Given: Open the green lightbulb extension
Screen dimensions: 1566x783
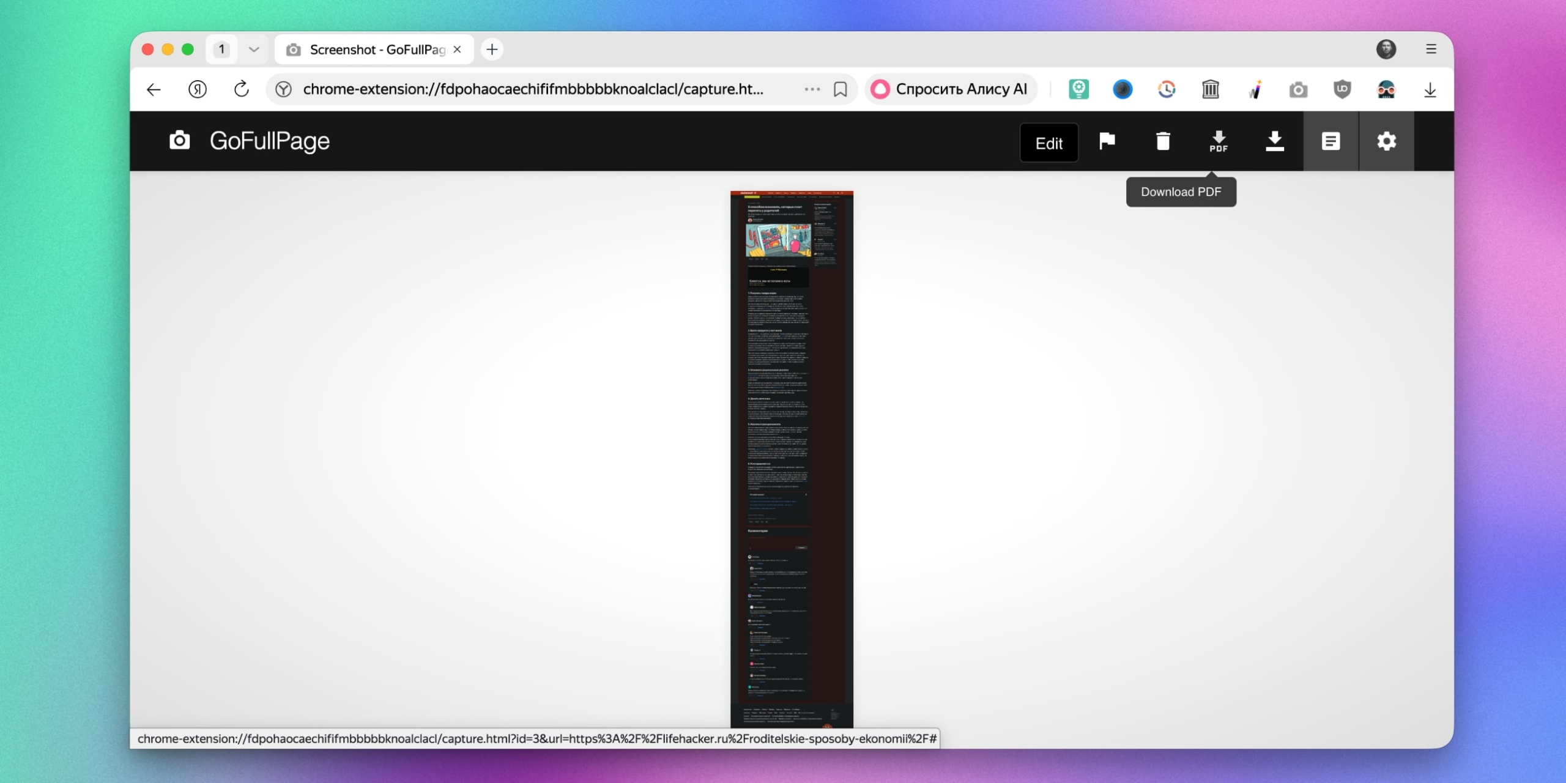Looking at the screenshot, I should 1078,89.
